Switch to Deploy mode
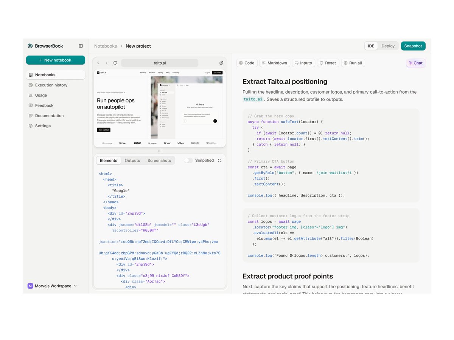The width and height of the screenshot is (454, 340). click(x=388, y=46)
